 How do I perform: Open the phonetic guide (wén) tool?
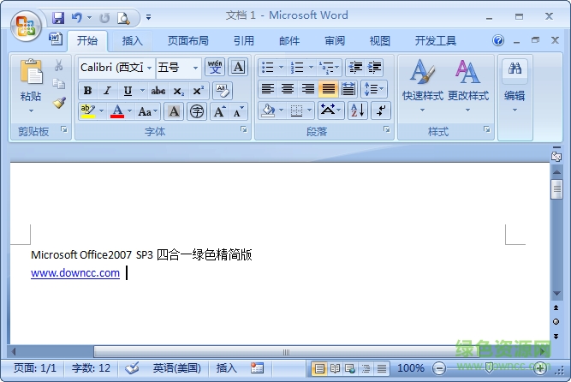215,67
